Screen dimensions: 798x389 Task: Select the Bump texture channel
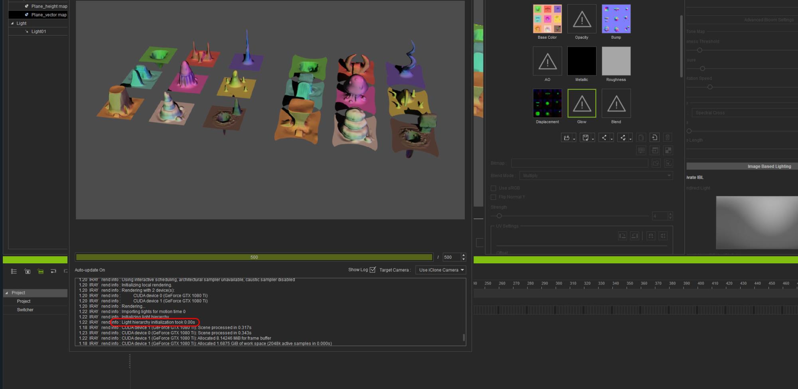(616, 19)
